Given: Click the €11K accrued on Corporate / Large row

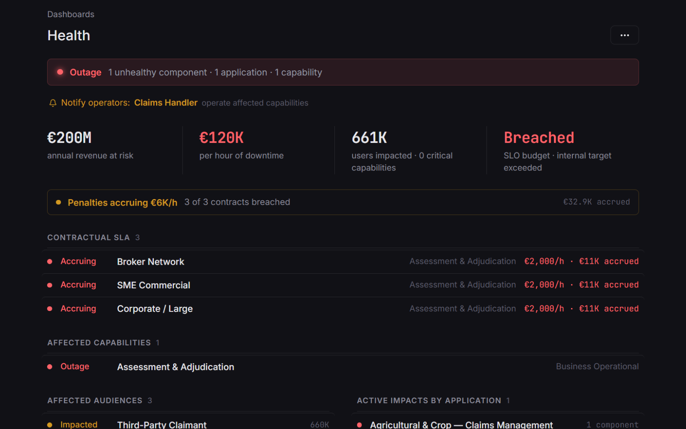Looking at the screenshot, I should [x=609, y=308].
